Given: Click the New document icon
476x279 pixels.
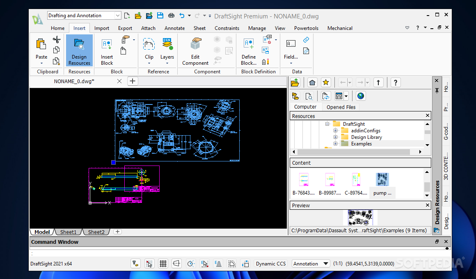Looking at the screenshot, I should point(127,16).
